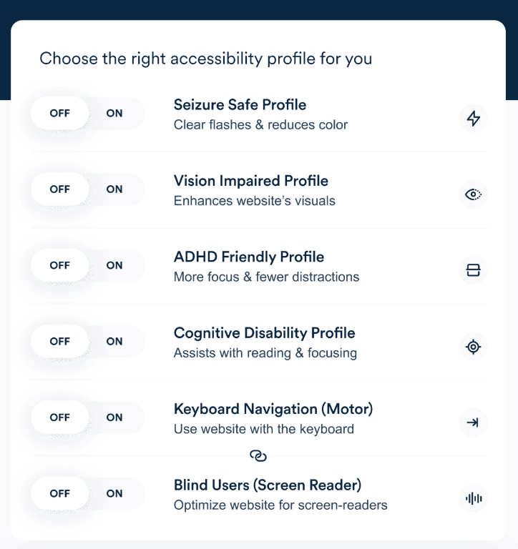
Task: Click the Cognitive Disability Profile heading
Action: 264,333
